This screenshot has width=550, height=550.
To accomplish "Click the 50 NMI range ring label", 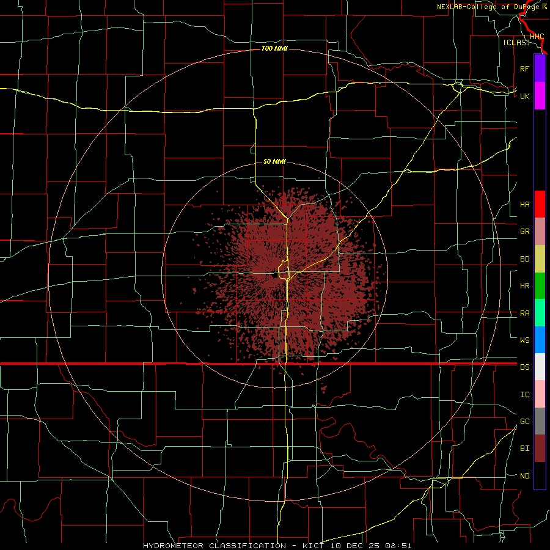I will (x=274, y=161).
